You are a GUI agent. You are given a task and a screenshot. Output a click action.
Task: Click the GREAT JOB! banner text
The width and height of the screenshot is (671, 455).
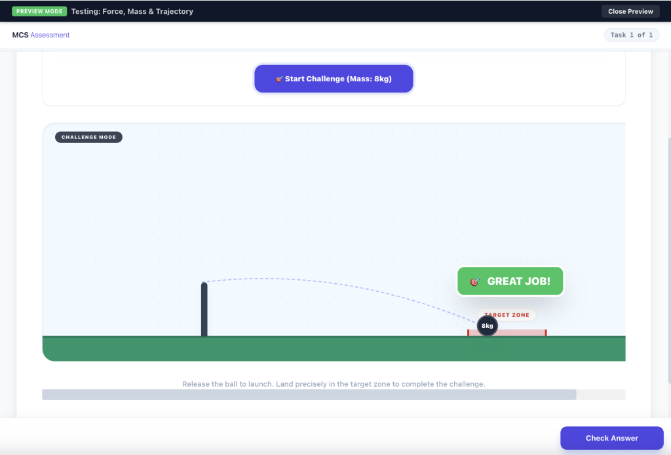[x=518, y=281]
